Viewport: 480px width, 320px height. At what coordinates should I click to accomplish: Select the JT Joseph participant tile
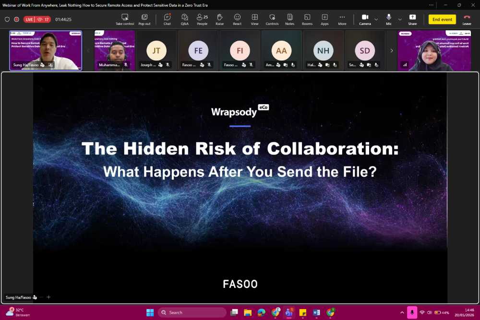coord(156,50)
